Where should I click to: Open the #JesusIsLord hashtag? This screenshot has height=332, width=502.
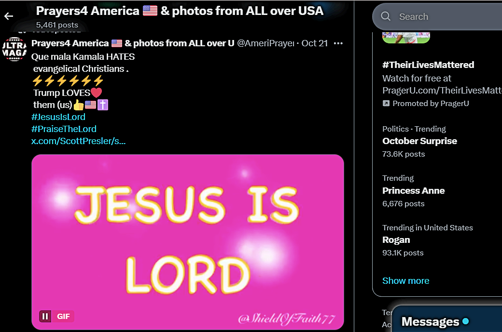coord(58,117)
